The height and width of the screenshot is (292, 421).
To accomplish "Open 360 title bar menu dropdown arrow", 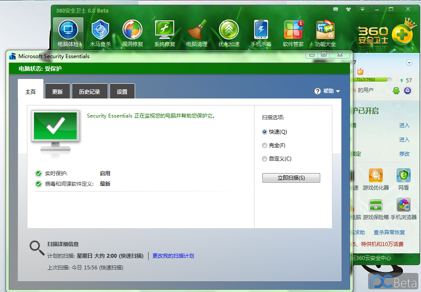I will tap(362, 9).
